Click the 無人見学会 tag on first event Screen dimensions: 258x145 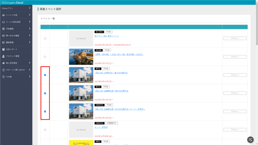pos(99,32)
